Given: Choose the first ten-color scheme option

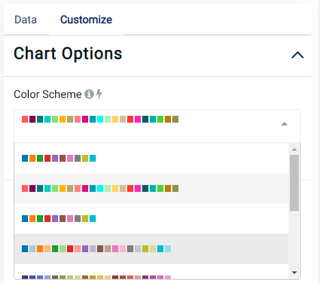Looking at the screenshot, I should (x=151, y=158).
